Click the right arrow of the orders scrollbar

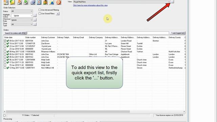[184, 111]
